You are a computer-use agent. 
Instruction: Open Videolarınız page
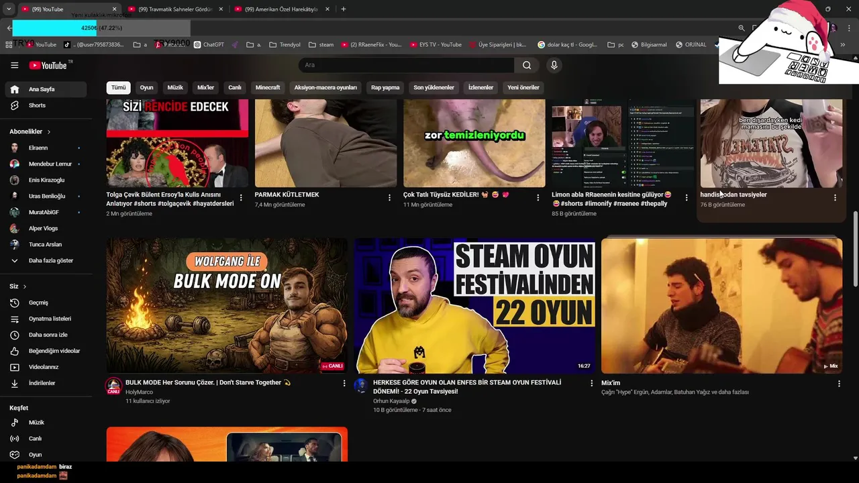click(x=46, y=367)
